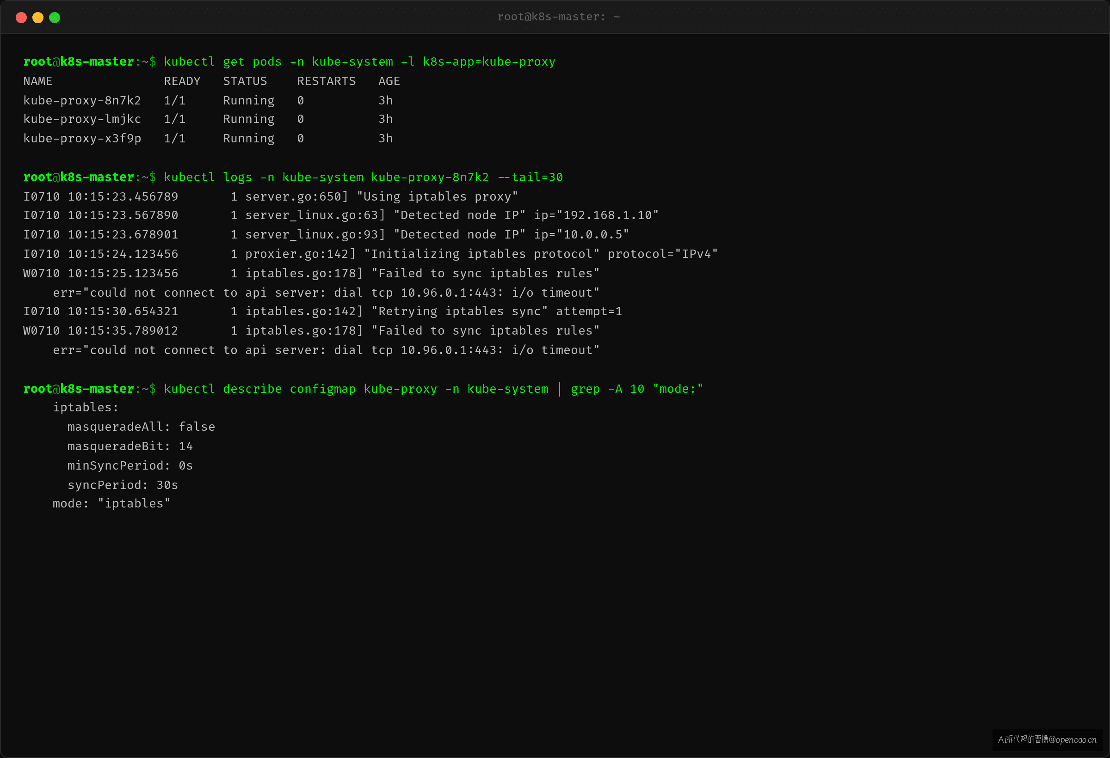Select the NAME column header
Screen dimensions: 1110x758
(x=38, y=81)
